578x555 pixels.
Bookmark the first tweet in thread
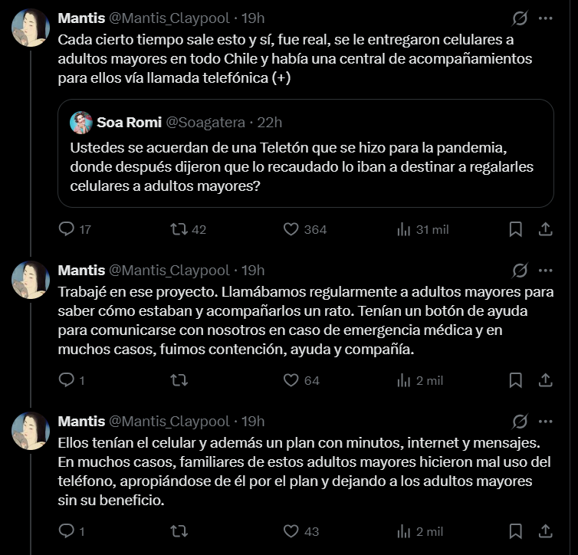(x=516, y=229)
